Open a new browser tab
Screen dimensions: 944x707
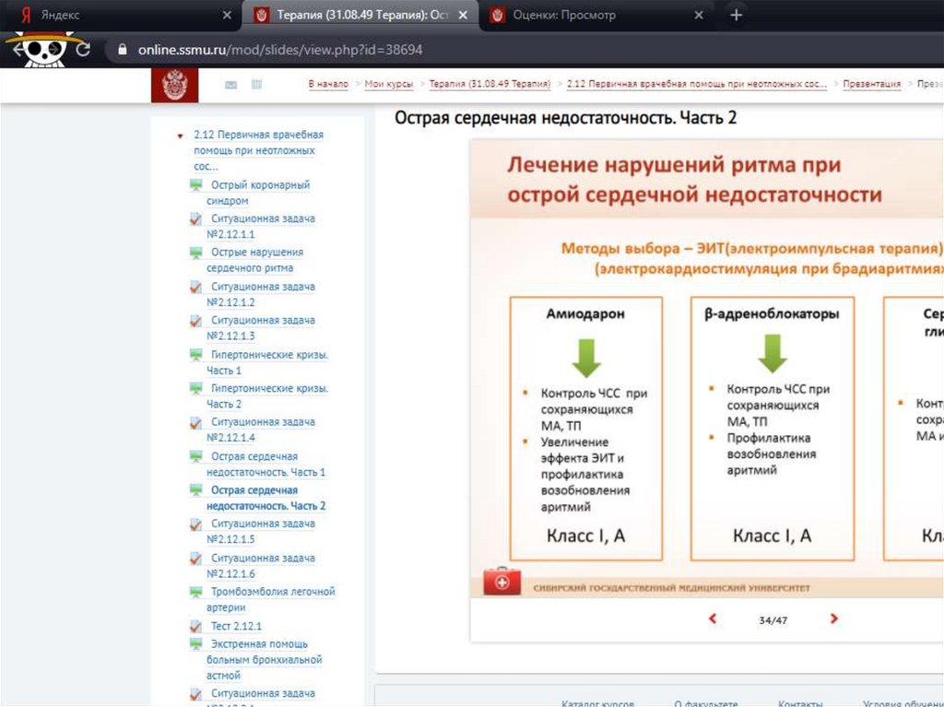[736, 15]
